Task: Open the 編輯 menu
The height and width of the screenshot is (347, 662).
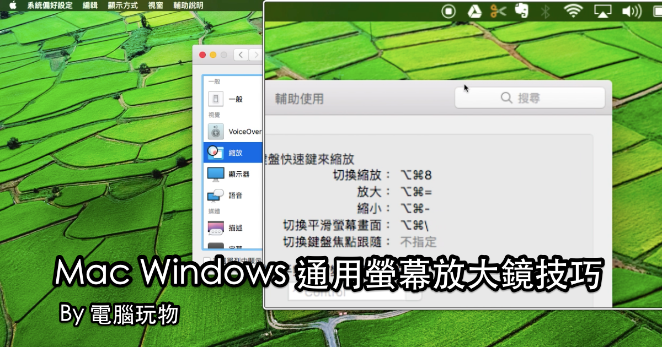Action: point(89,6)
